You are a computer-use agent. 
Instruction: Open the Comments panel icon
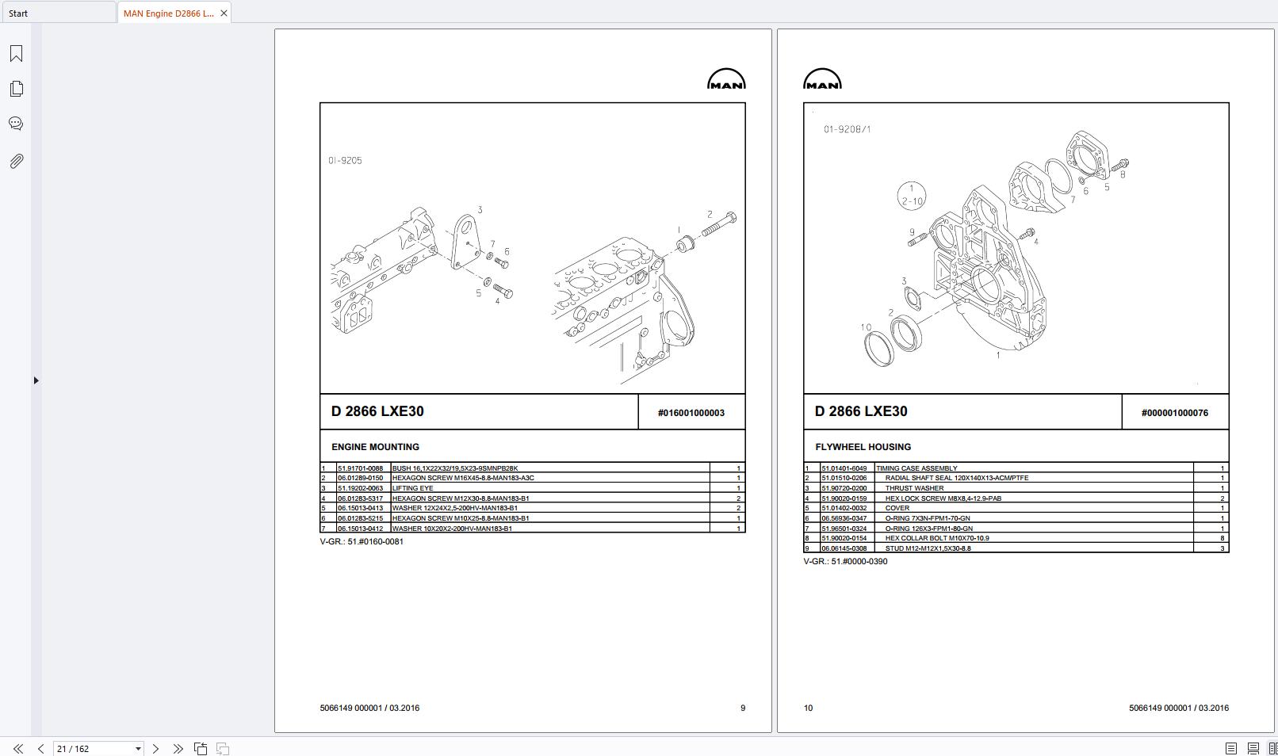(x=16, y=124)
